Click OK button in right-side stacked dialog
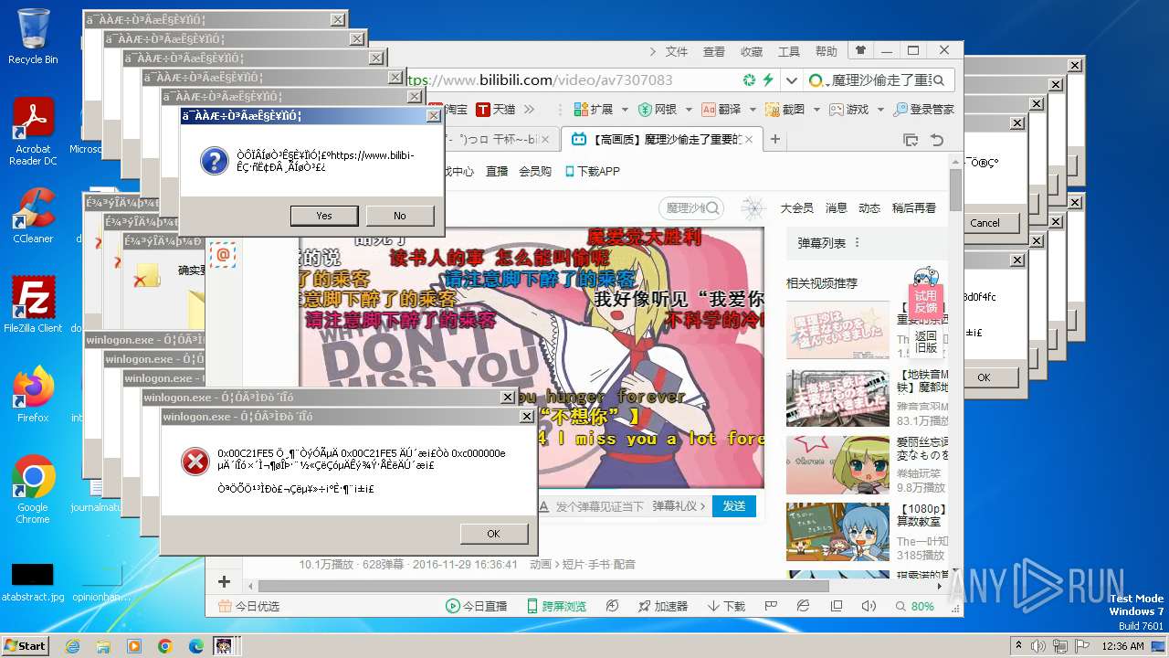 point(984,377)
